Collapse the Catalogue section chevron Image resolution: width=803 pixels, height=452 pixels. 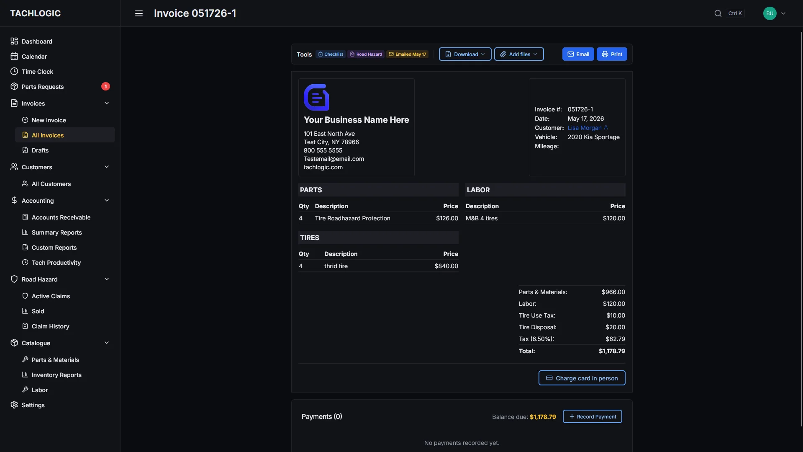[x=107, y=343]
